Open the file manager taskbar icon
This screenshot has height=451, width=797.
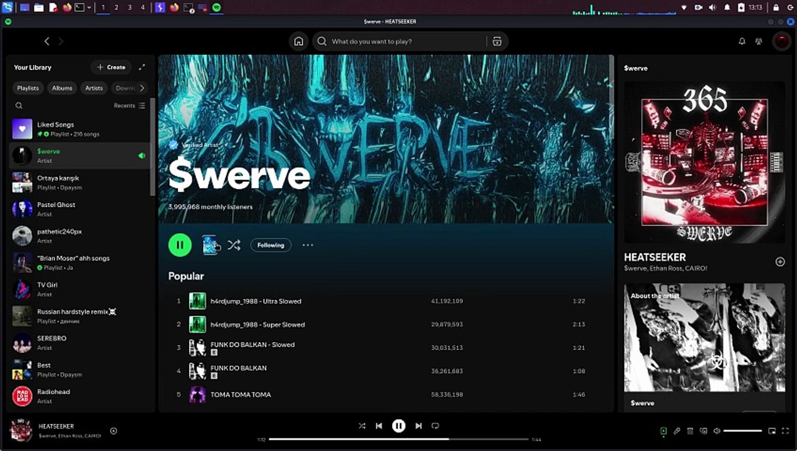click(39, 8)
